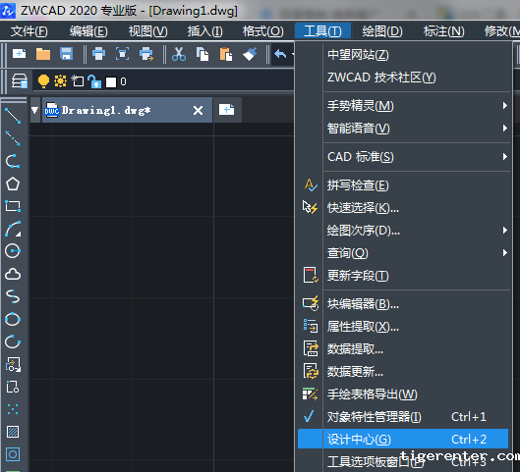520x472 pixels.
Task: Click the Print Preview icon
Action: coord(122,54)
